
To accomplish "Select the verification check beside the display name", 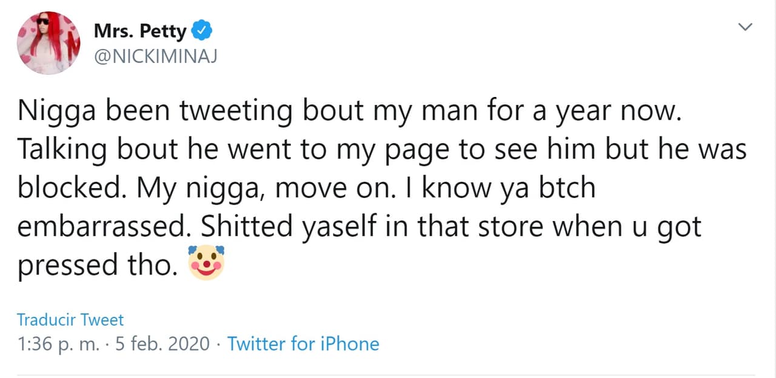I will pyautogui.click(x=202, y=30).
